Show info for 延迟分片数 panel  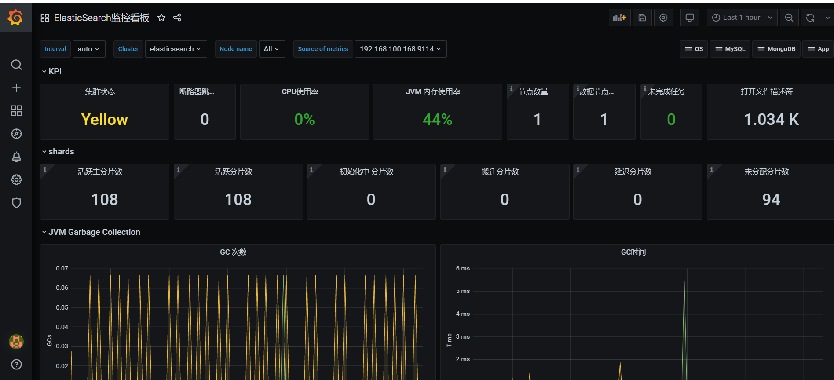tap(578, 169)
